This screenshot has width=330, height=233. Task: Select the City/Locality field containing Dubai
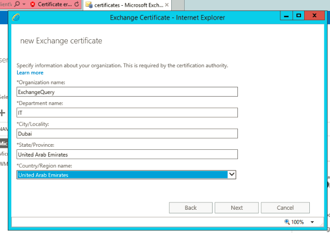[127, 133]
